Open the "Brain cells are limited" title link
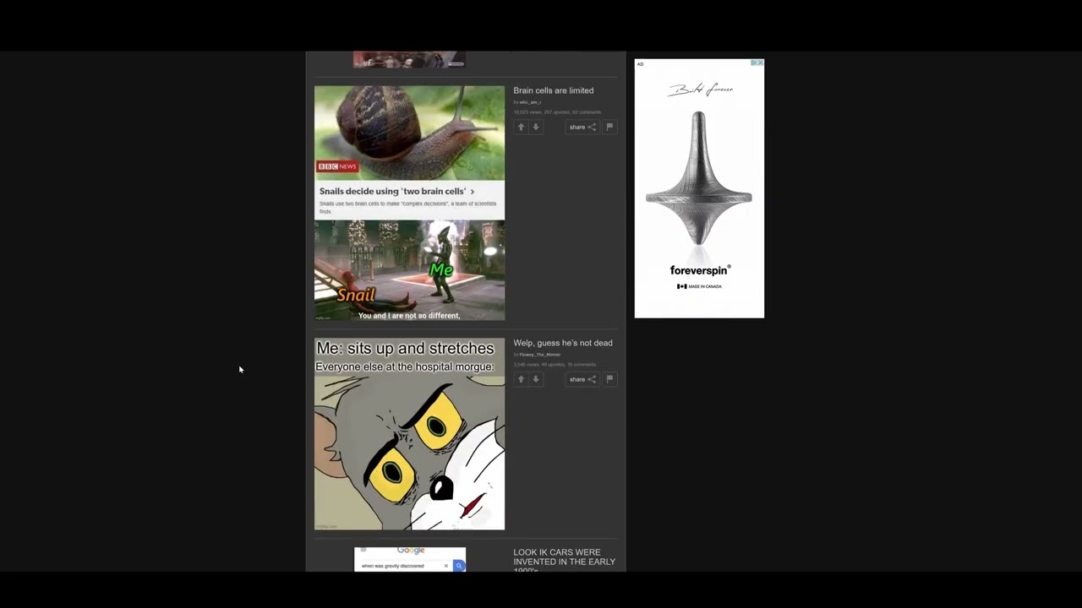The height and width of the screenshot is (608, 1082). click(x=554, y=90)
